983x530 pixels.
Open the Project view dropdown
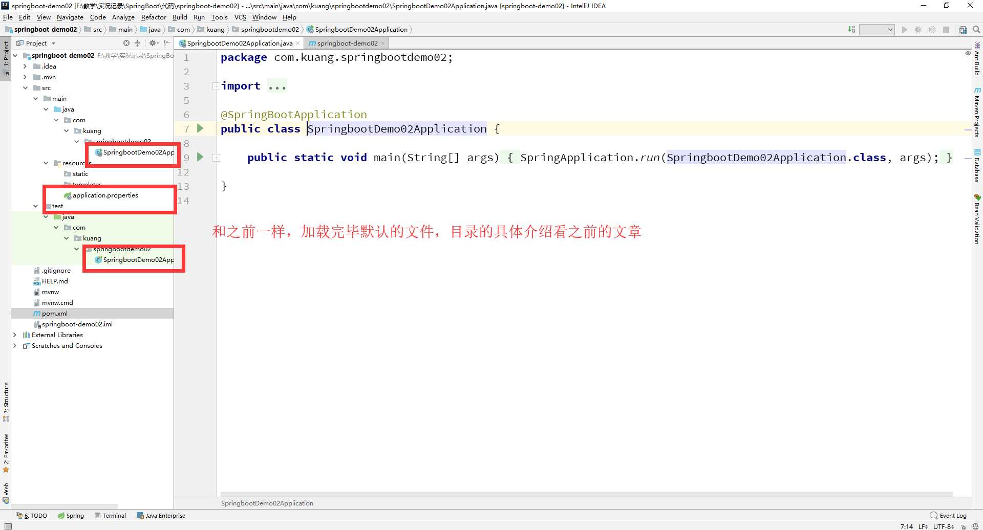tap(36, 43)
